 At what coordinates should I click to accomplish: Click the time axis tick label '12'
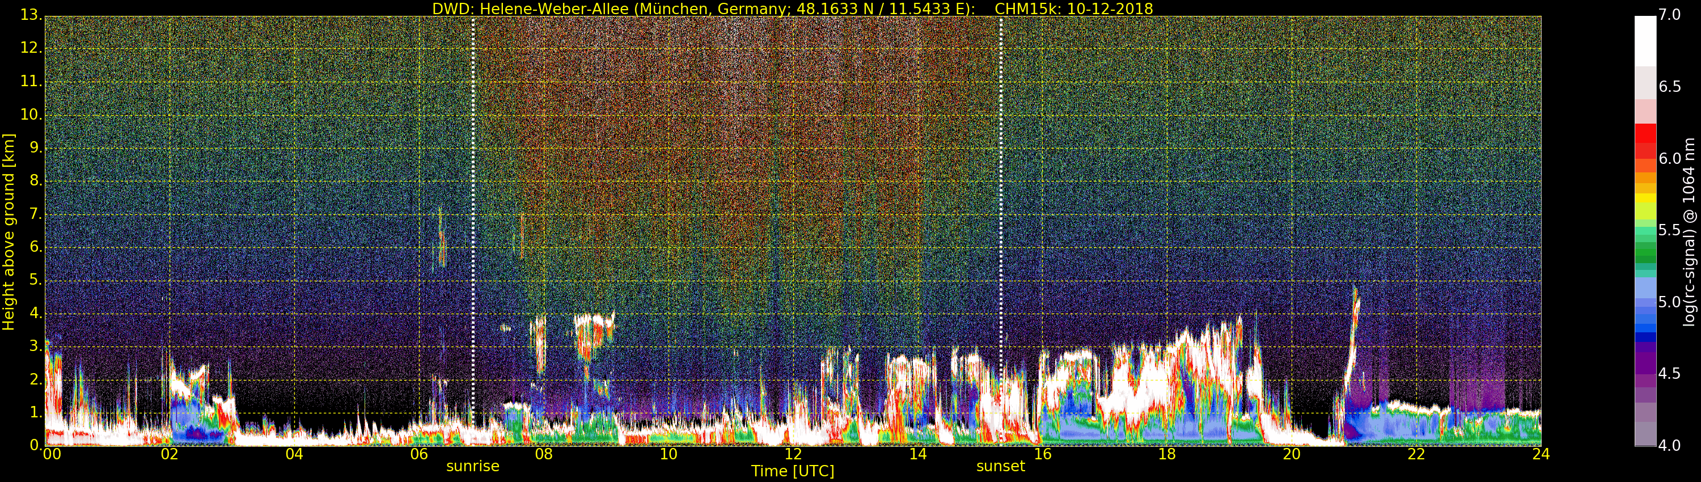(x=793, y=454)
